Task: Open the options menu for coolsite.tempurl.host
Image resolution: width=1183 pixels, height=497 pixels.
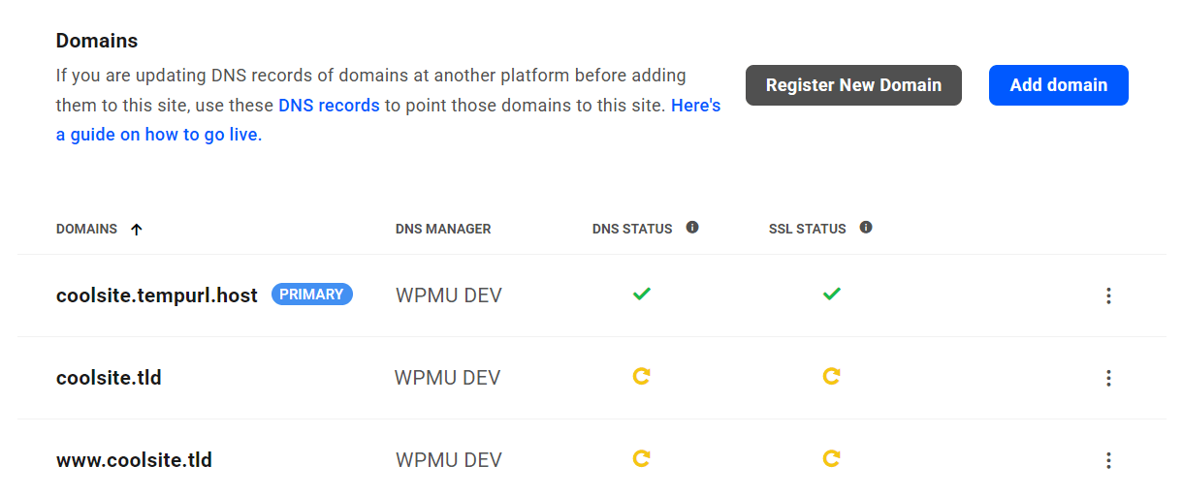Action: (1108, 295)
